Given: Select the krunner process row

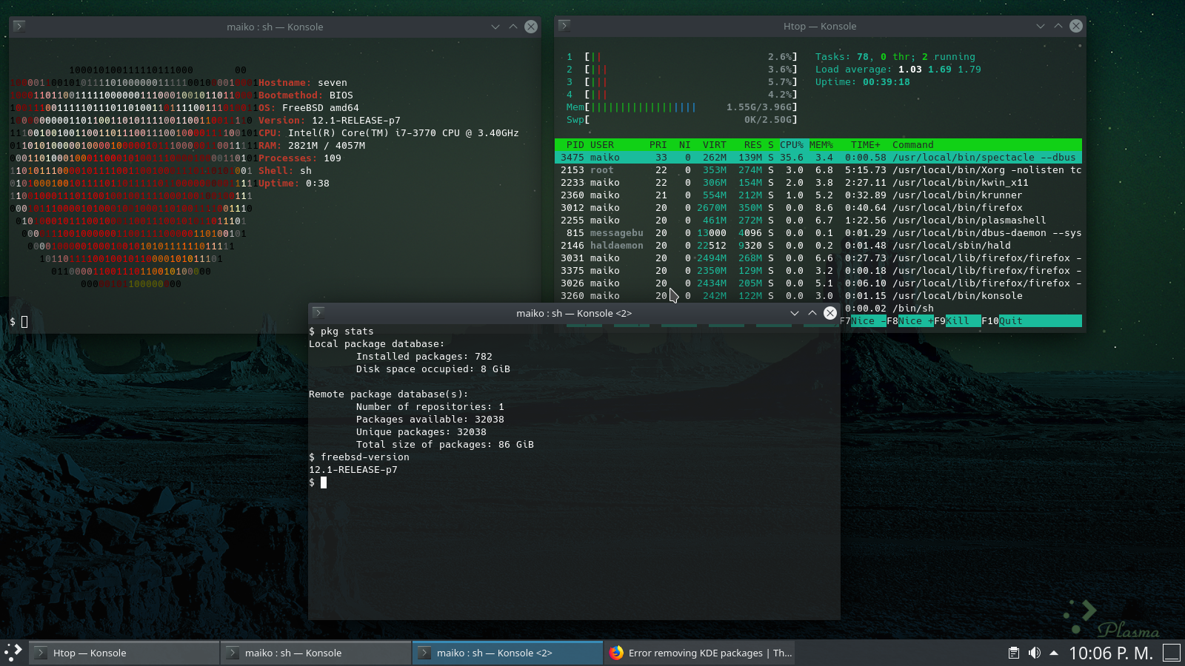Looking at the screenshot, I should (x=818, y=195).
